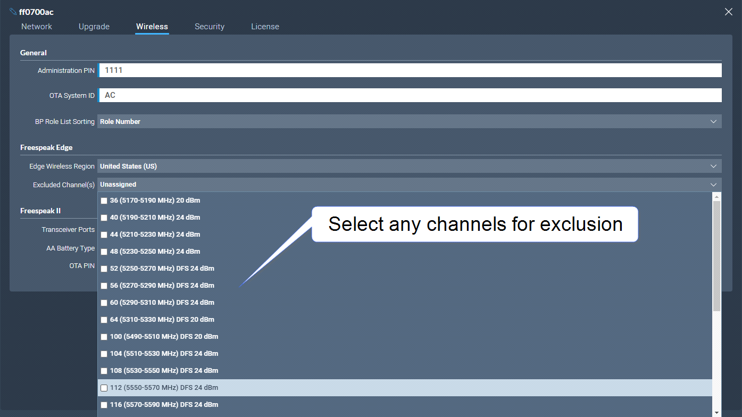Switch to the Network tab

click(x=37, y=27)
